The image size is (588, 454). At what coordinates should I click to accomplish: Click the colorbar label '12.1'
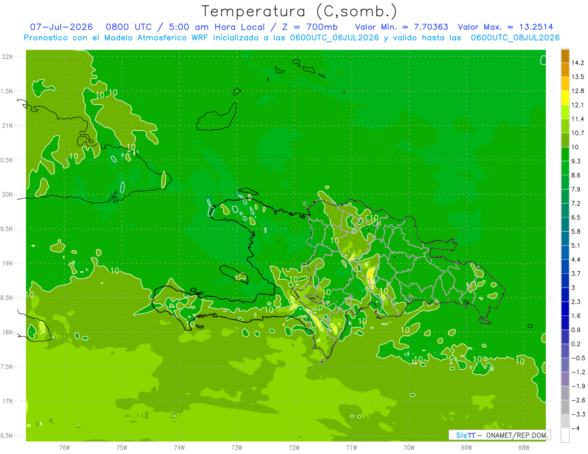578,105
